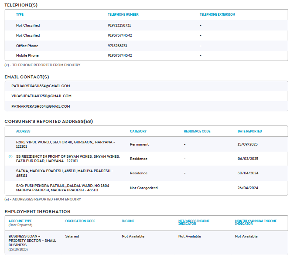
Task: Click the Address column header
Action: pyautogui.click(x=23, y=131)
